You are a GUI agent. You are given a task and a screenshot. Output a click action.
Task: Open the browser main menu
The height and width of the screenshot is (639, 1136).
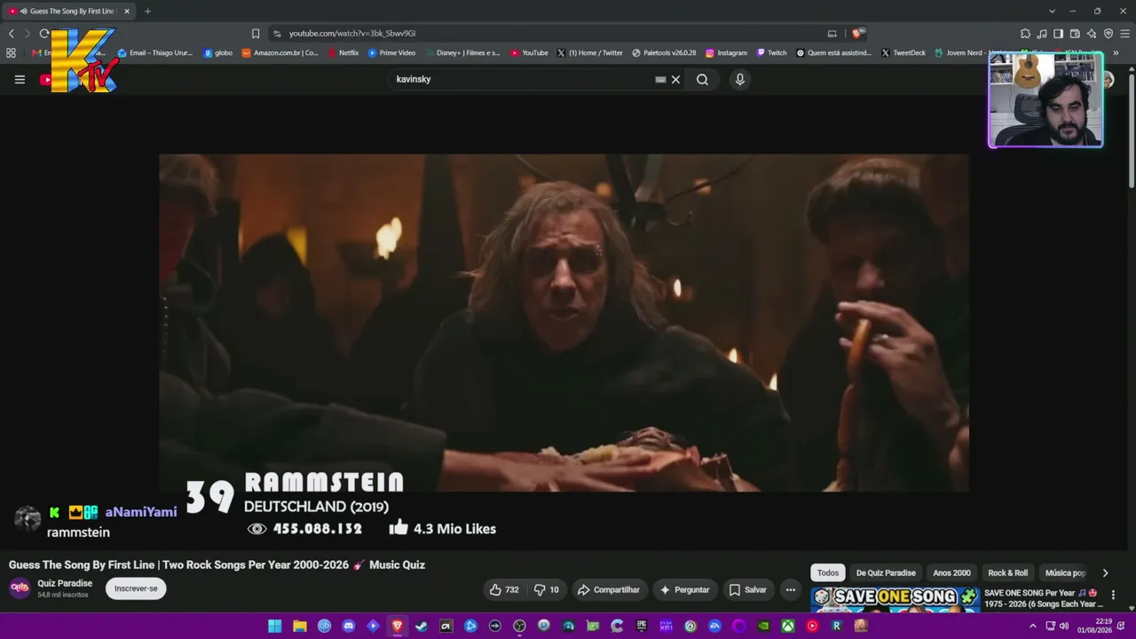coord(1125,34)
